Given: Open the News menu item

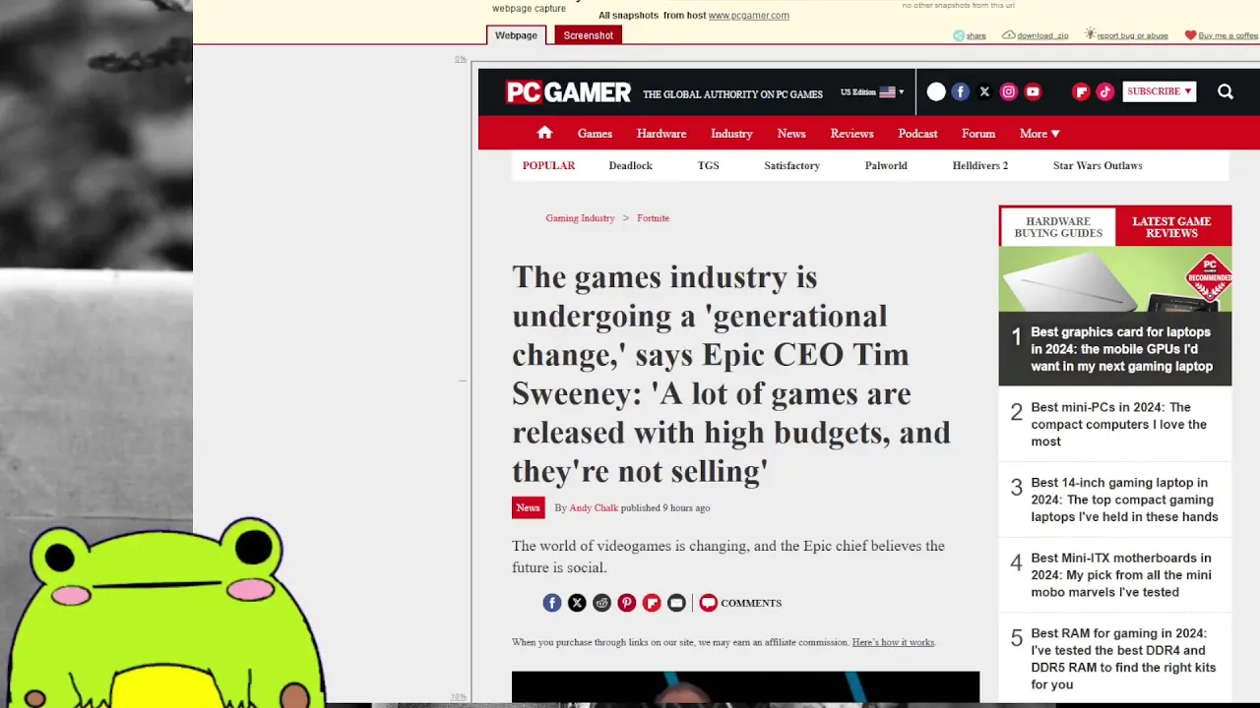Looking at the screenshot, I should pyautogui.click(x=791, y=134).
